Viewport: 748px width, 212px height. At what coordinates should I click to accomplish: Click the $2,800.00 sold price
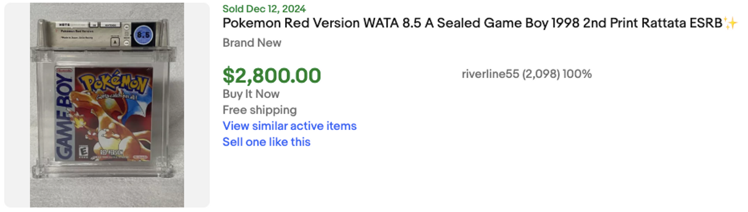pos(272,76)
